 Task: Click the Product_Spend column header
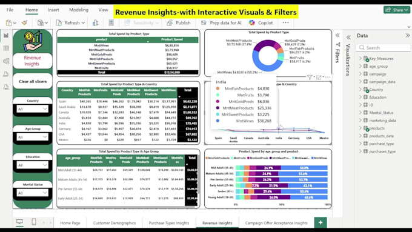(x=172, y=39)
